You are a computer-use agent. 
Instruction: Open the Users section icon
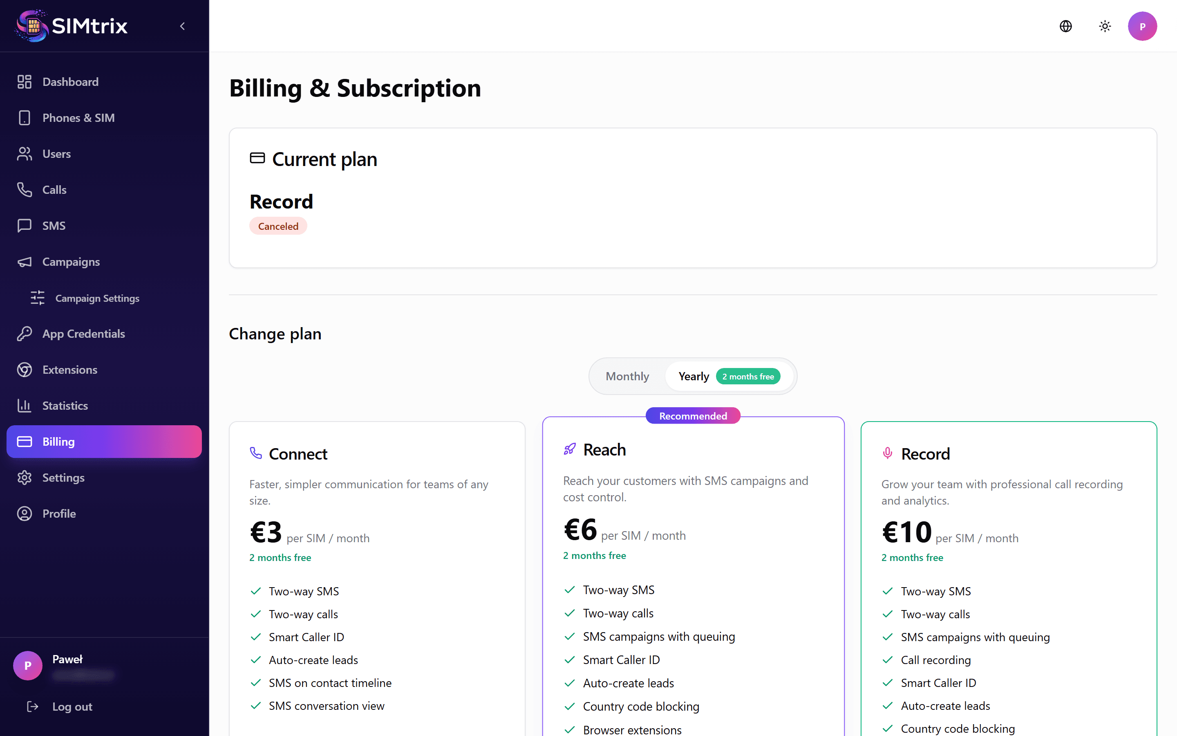pyautogui.click(x=25, y=154)
